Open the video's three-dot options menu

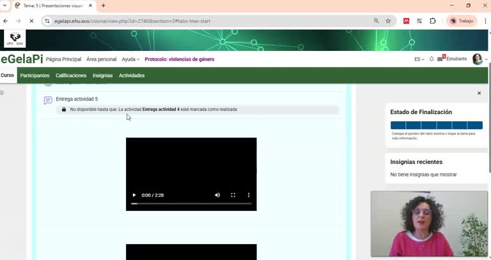pyautogui.click(x=249, y=195)
